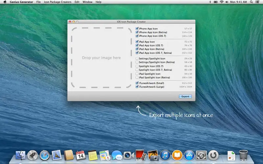Uncheck iPad App Icon (Retina) 144 x 144

(137, 49)
